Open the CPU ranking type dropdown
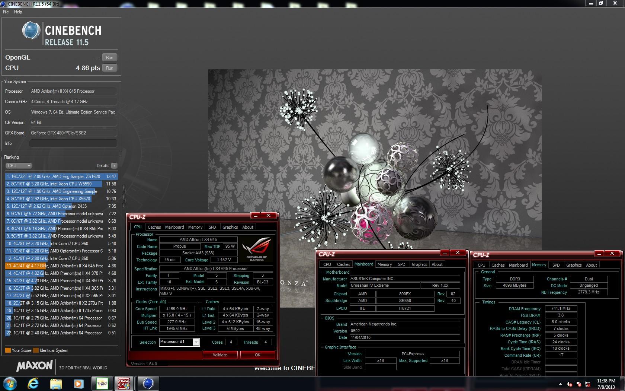The width and height of the screenshot is (625, 391). click(19, 166)
